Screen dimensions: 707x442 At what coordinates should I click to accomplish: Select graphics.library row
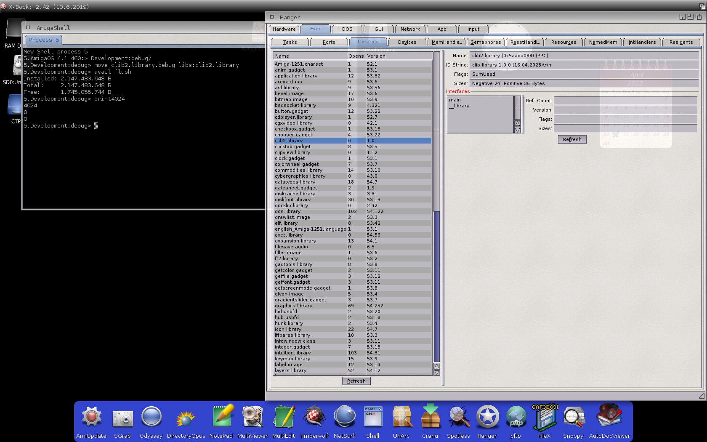click(x=353, y=306)
